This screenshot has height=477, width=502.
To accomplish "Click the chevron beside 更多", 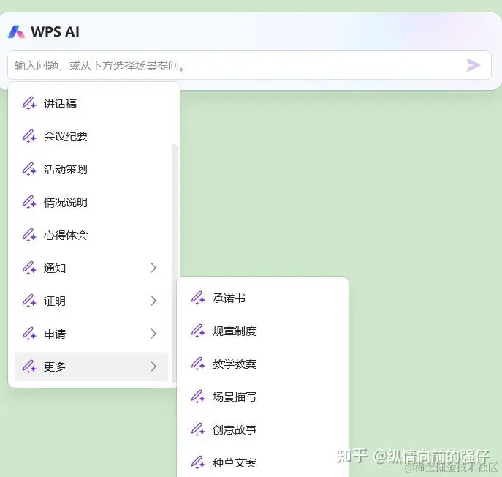I will pyautogui.click(x=153, y=367).
